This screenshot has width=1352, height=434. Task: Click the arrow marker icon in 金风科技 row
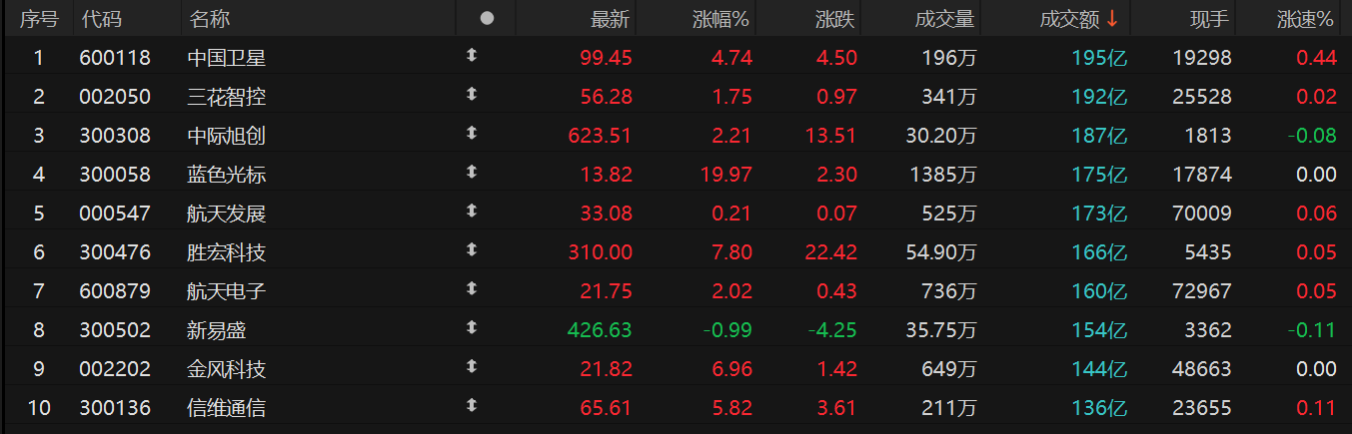(x=472, y=368)
